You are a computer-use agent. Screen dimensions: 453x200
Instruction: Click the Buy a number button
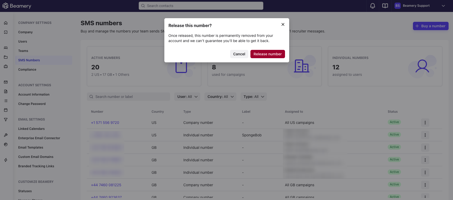[x=431, y=26]
